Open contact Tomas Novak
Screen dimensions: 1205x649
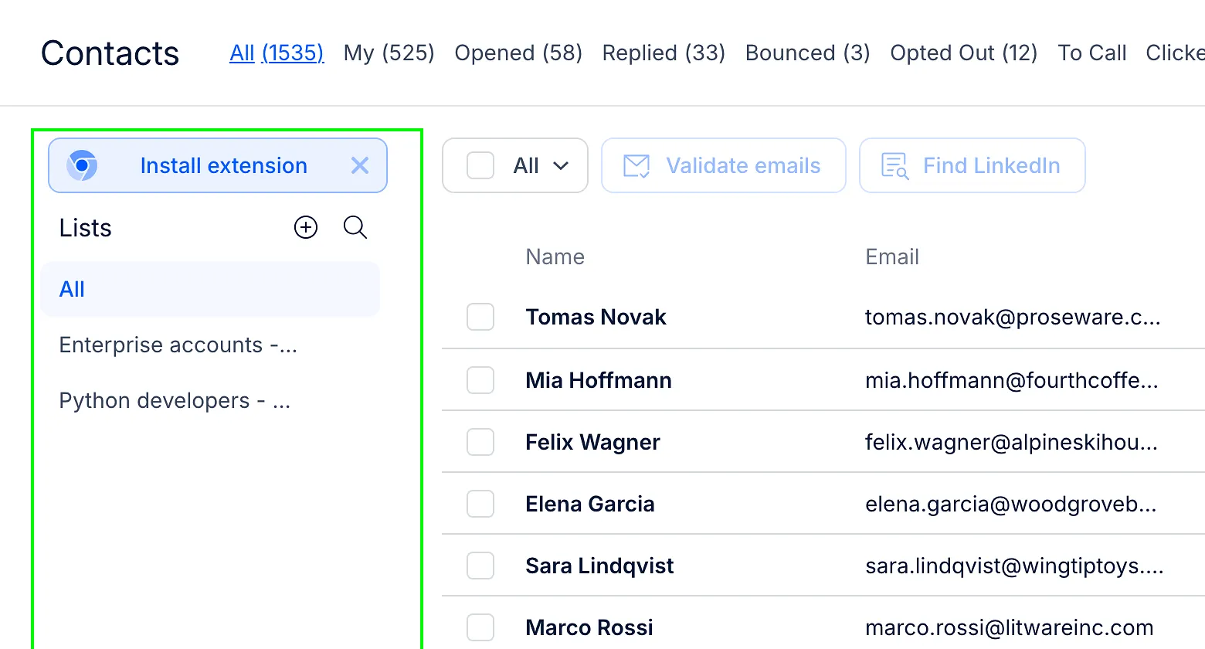[x=596, y=317]
